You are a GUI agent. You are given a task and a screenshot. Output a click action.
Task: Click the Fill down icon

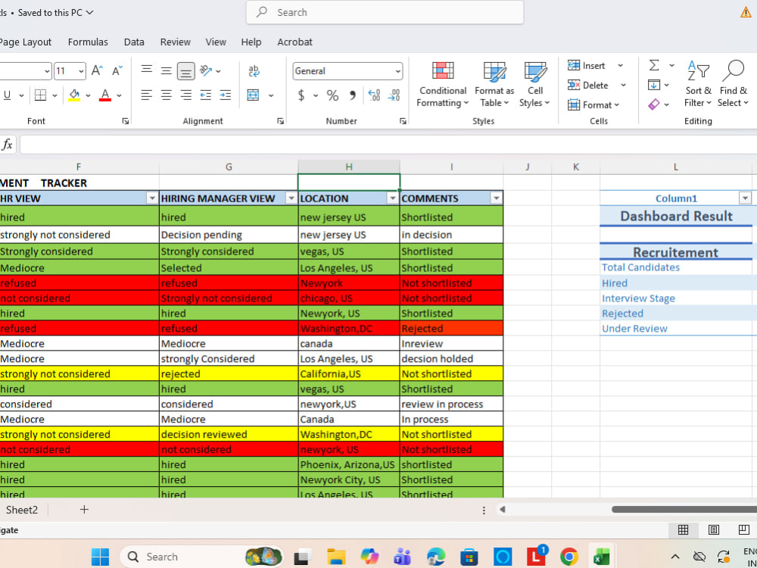point(654,85)
